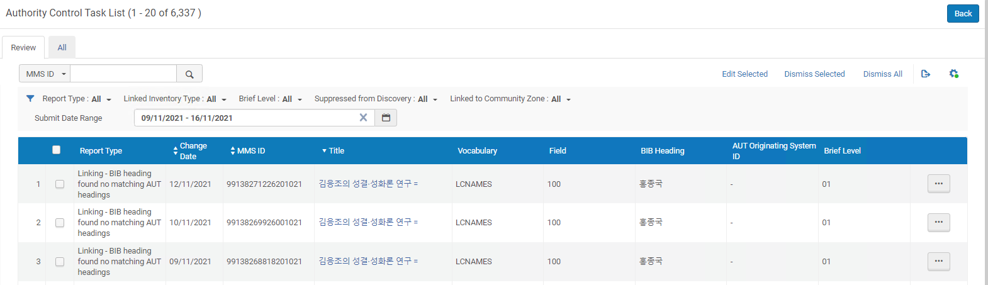Select the Review tab
This screenshot has width=988, height=285.
[23, 48]
